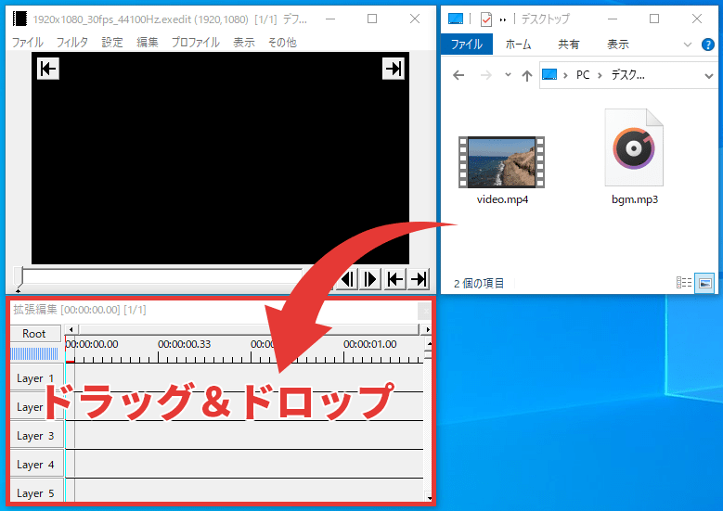The height and width of the screenshot is (511, 723).
Task: Click the Root button in timeline
Action: tap(35, 334)
